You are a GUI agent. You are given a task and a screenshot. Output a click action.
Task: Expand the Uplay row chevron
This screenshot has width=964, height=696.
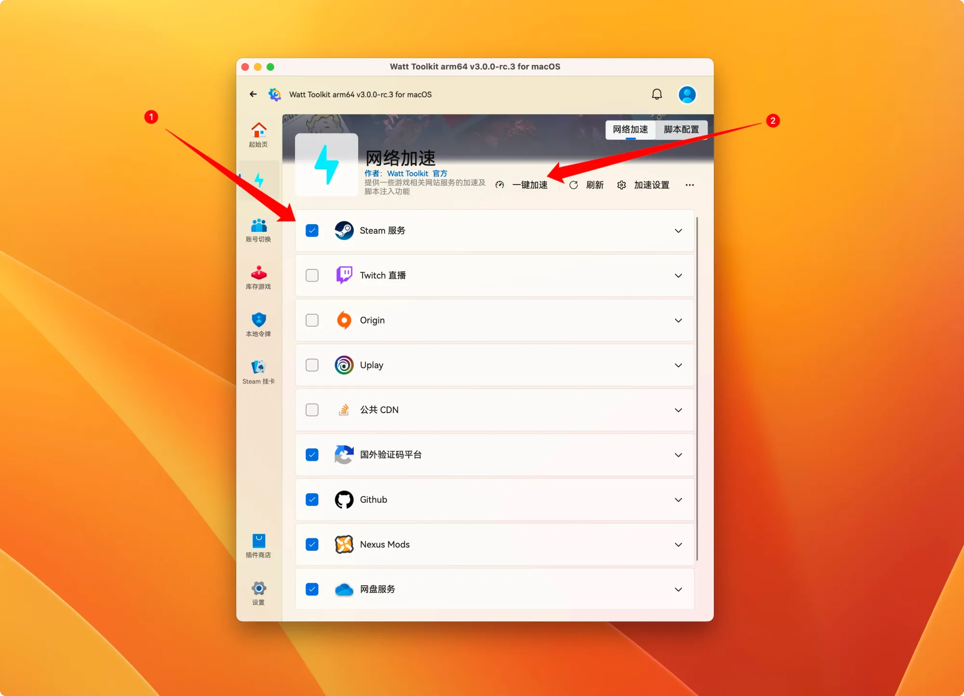678,365
